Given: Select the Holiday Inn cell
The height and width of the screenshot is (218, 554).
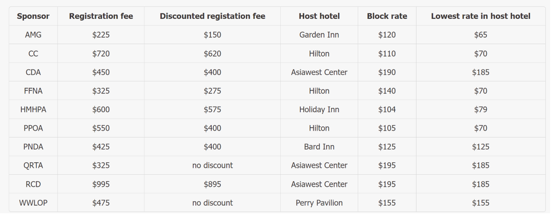Looking at the screenshot, I should click(x=319, y=110).
